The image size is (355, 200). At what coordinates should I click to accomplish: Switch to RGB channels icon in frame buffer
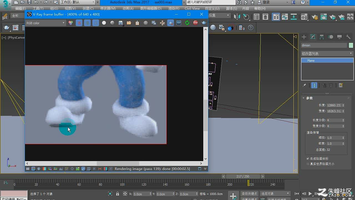click(x=71, y=23)
